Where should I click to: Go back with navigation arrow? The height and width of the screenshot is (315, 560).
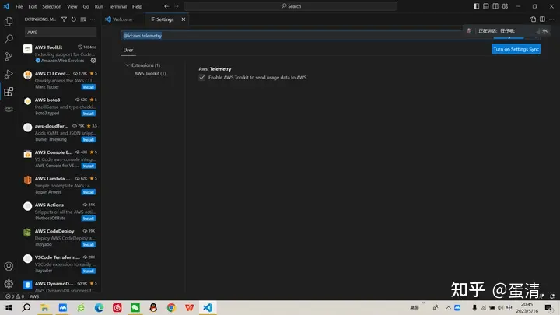coord(166,6)
